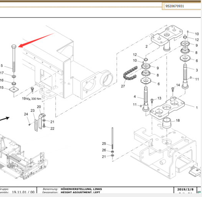Image resolution: width=202 pixels, height=197 pixels.
Task: Select part number label 2
Action: pyautogui.click(x=146, y=46)
